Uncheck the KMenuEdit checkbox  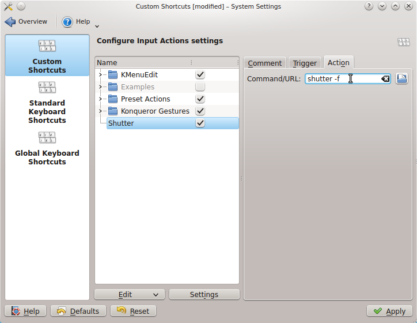click(x=200, y=75)
